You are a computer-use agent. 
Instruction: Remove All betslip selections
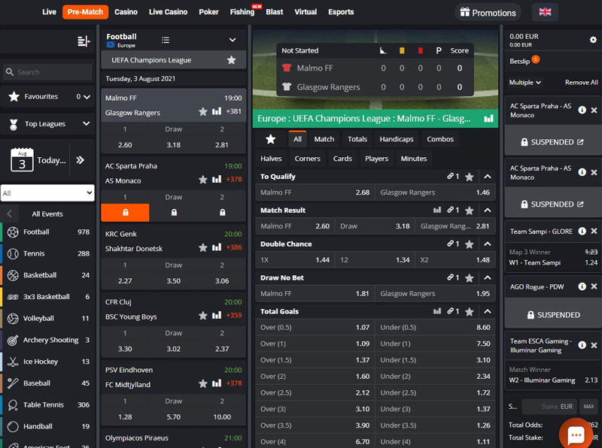pyautogui.click(x=581, y=83)
